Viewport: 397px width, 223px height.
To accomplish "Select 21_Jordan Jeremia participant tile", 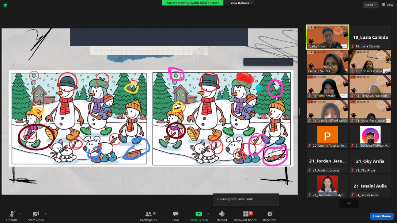I will coord(328,161).
